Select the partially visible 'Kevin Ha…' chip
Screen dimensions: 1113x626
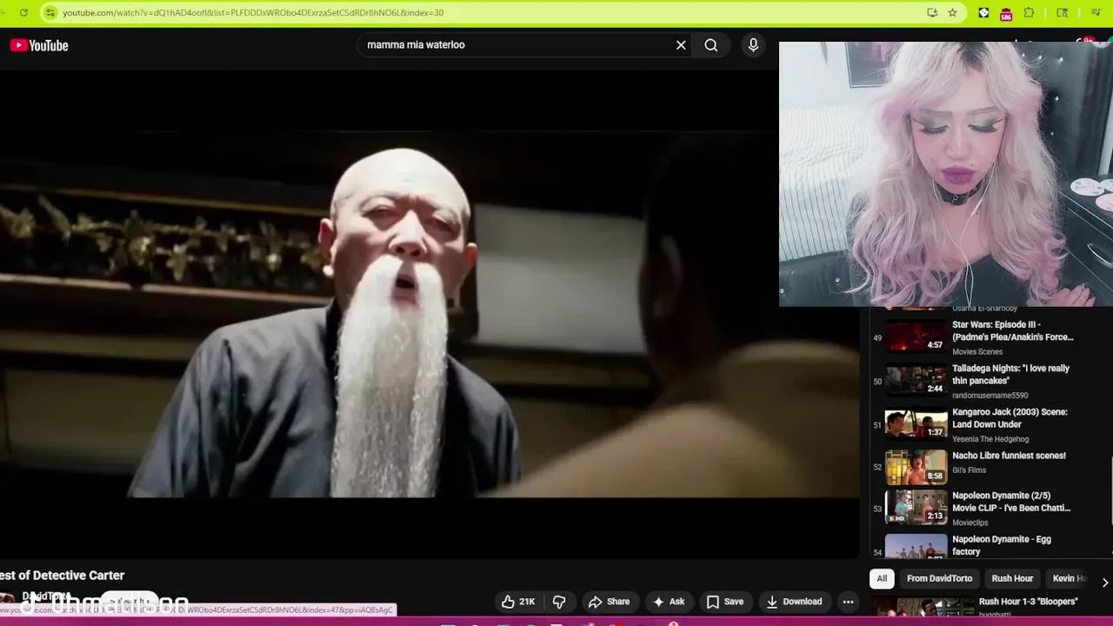click(x=1069, y=578)
